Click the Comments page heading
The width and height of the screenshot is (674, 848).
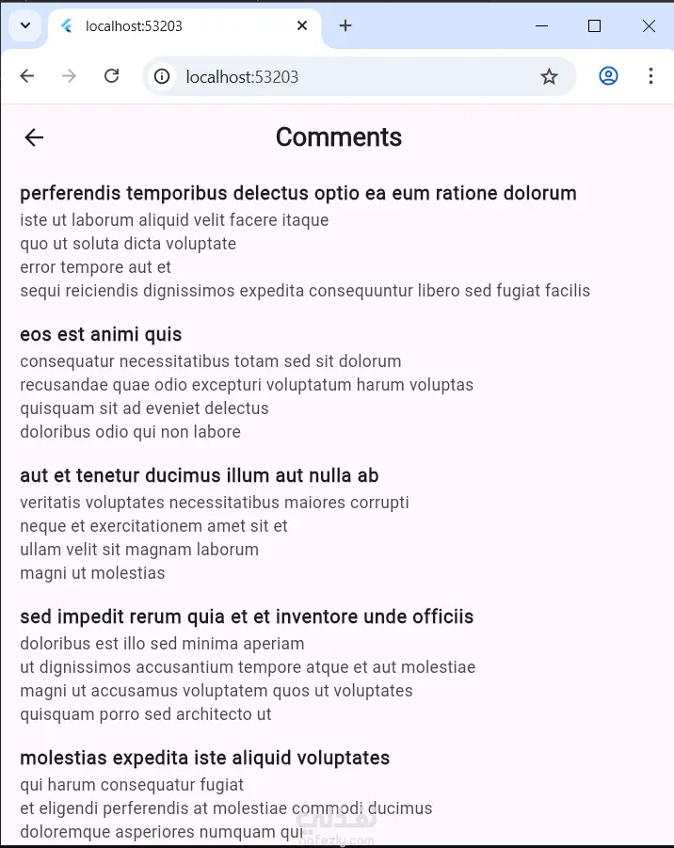click(339, 137)
